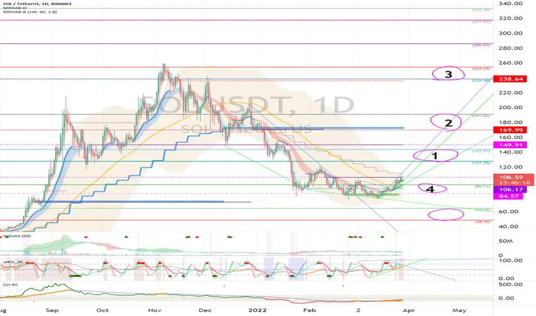This screenshot has height=316, width=536.
Task: Click the (317.57) level label
Action: point(481,21)
